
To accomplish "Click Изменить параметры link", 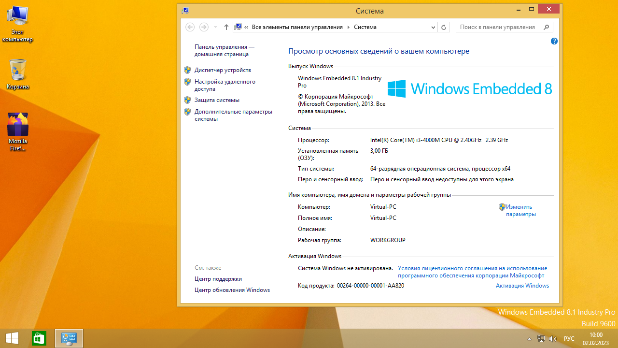I will pyautogui.click(x=520, y=210).
